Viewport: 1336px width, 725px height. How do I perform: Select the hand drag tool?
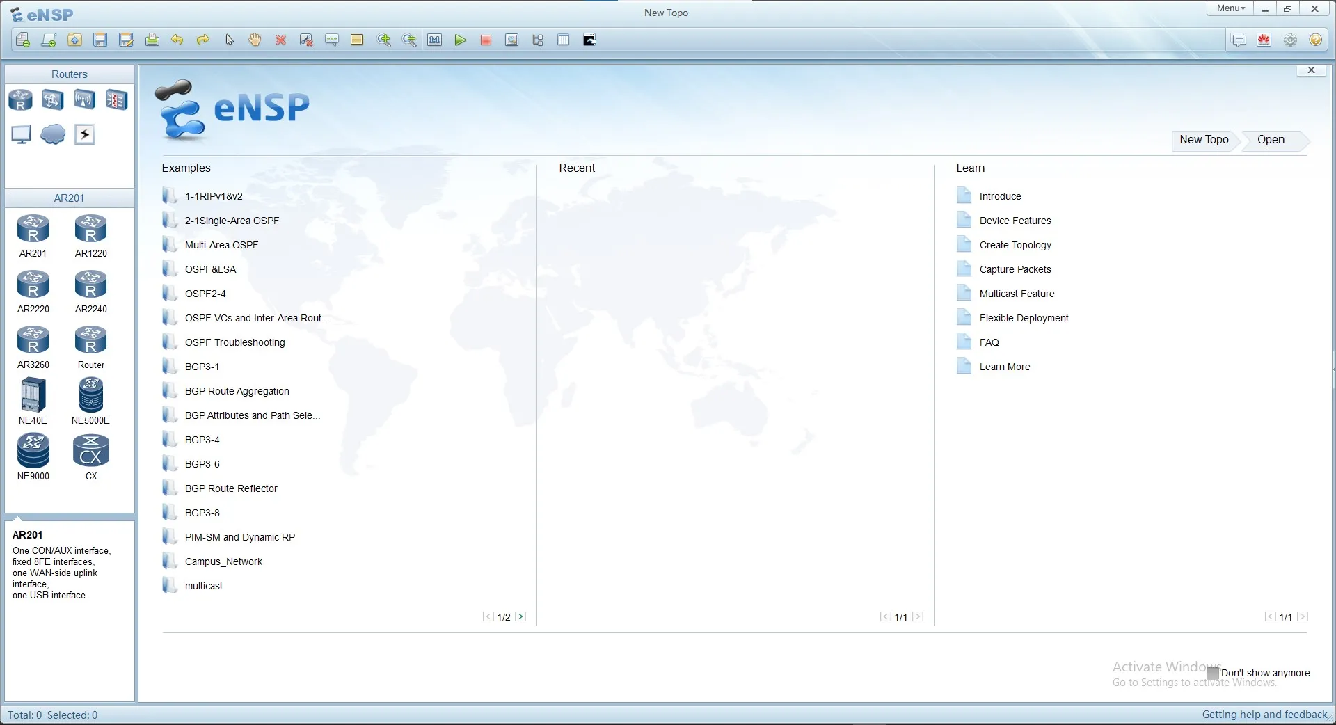pos(255,40)
